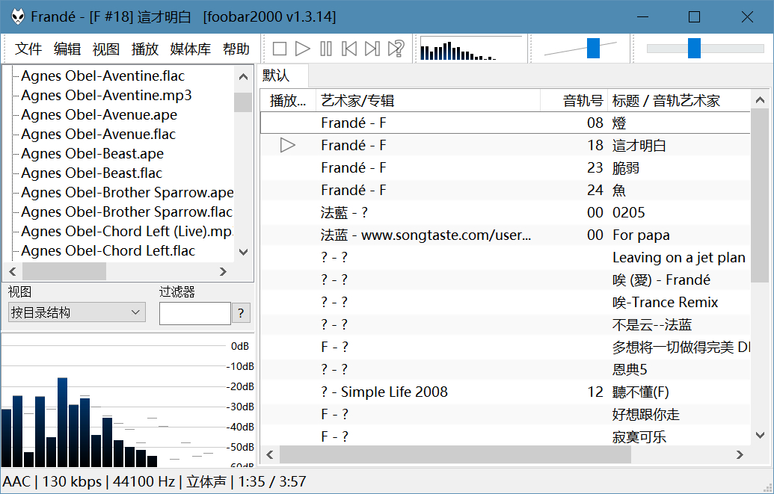Click playlist horizontal scroll right arrow
Image resolution: width=774 pixels, height=494 pixels.
740,454
